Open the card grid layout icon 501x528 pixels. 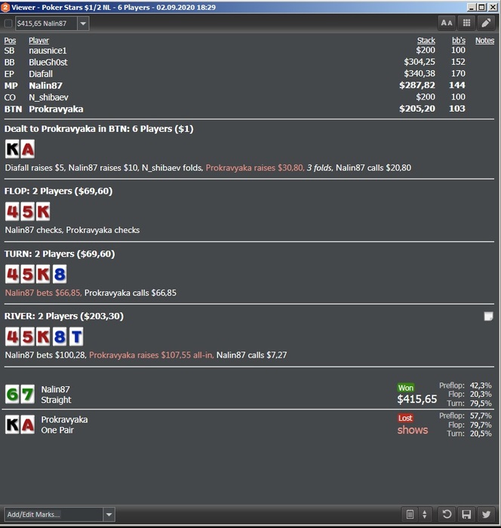466,23
